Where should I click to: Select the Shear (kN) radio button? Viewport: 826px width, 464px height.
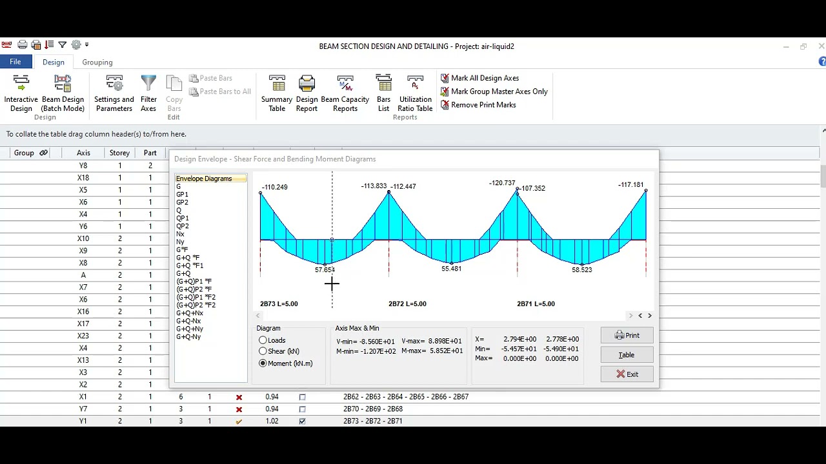point(263,352)
